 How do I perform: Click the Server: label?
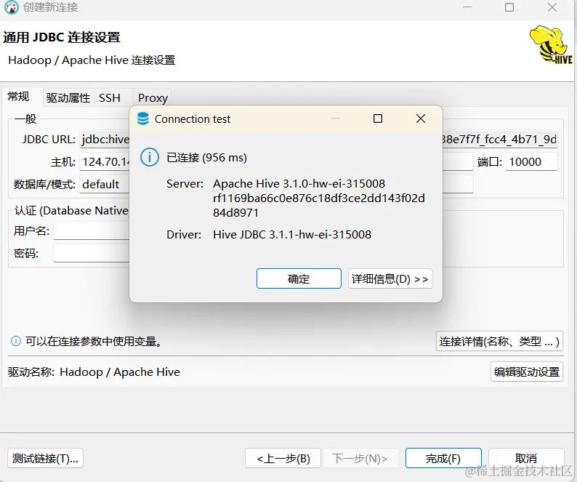click(x=185, y=183)
